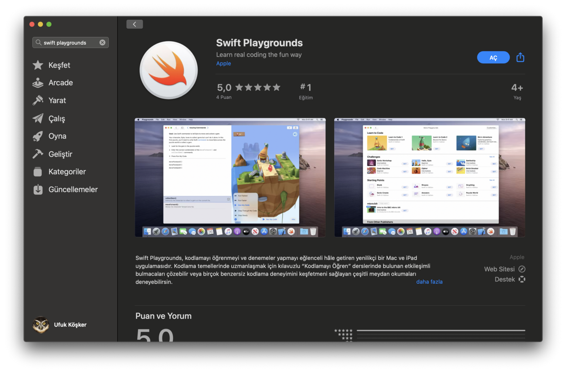566x373 pixels.
Task: Open Güncellemeler via the download arrow icon
Action: pyautogui.click(x=38, y=189)
